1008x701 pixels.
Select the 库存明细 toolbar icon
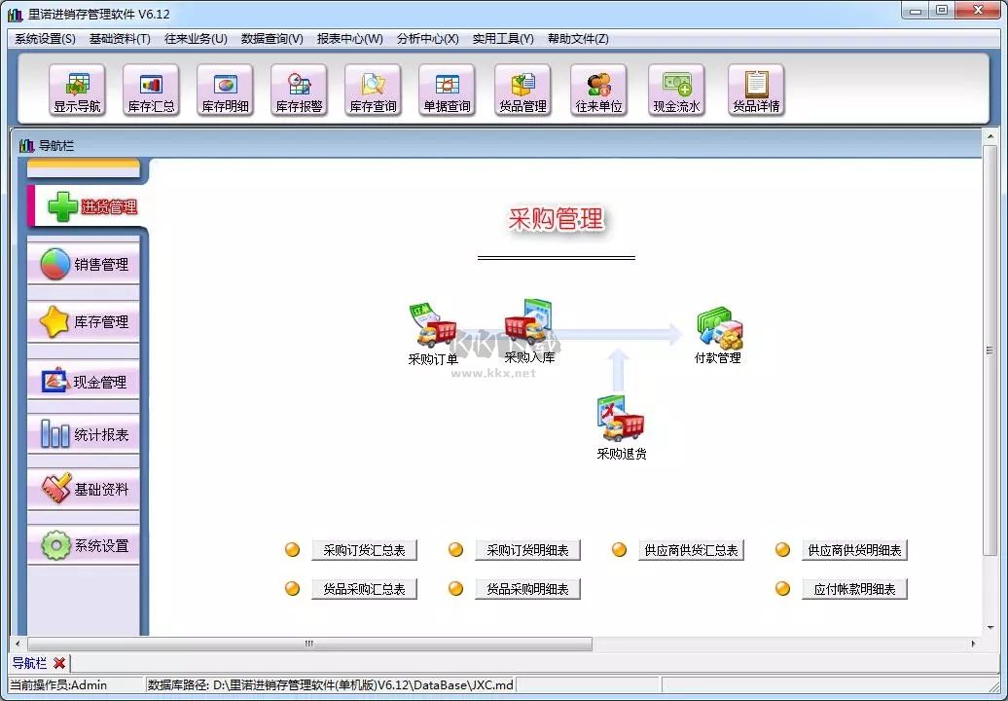tap(225, 90)
